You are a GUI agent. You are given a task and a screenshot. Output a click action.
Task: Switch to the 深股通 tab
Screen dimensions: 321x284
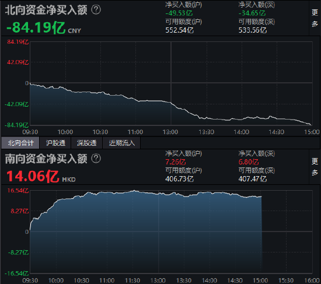pos(86,143)
